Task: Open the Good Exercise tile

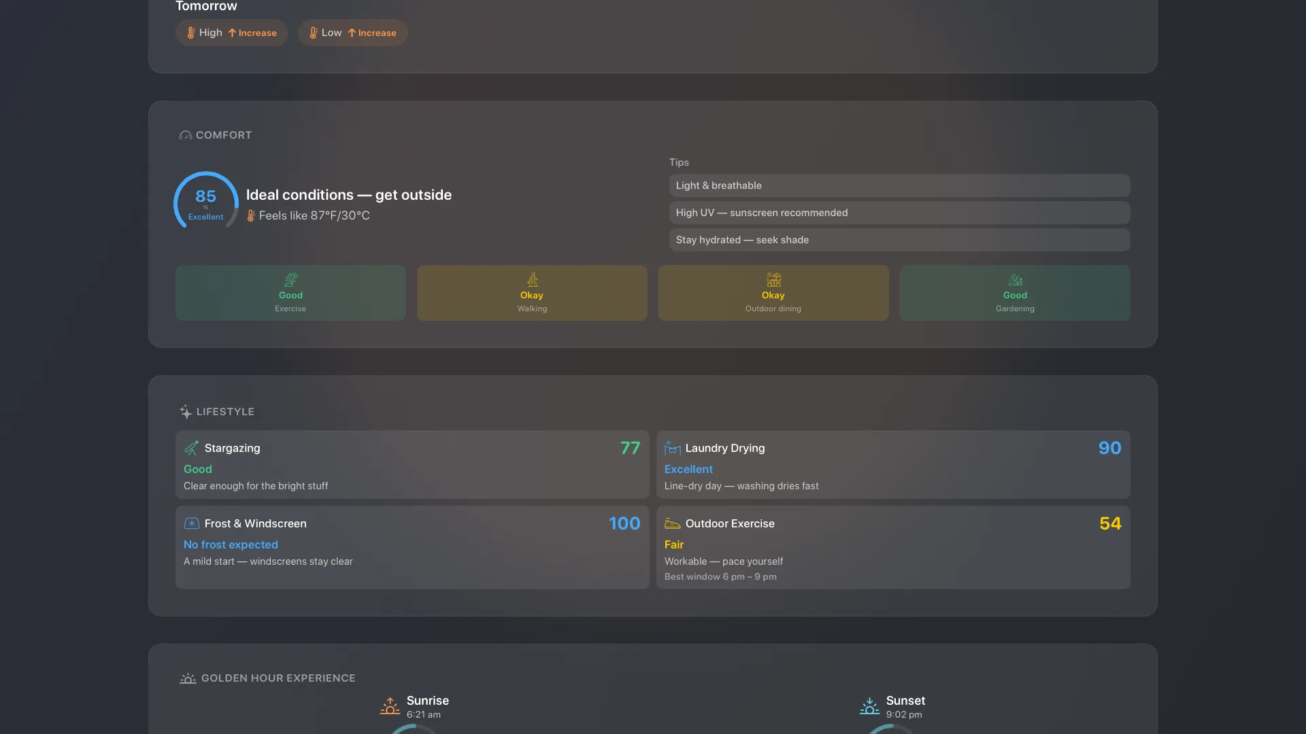Action: pyautogui.click(x=290, y=293)
